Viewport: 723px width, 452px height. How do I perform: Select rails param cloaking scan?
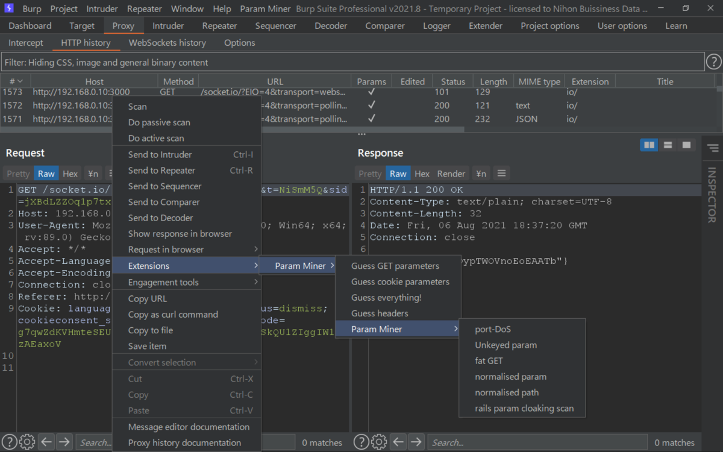tap(522, 408)
